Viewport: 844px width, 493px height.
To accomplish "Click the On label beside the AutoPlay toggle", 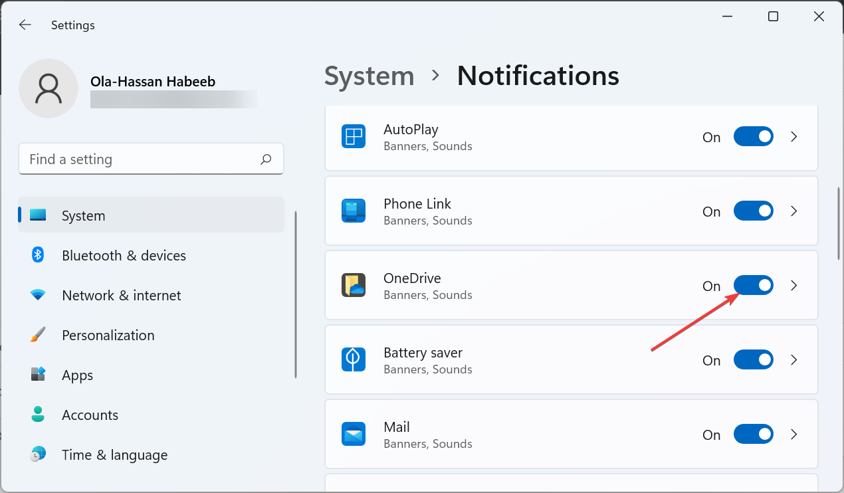I will (x=712, y=138).
